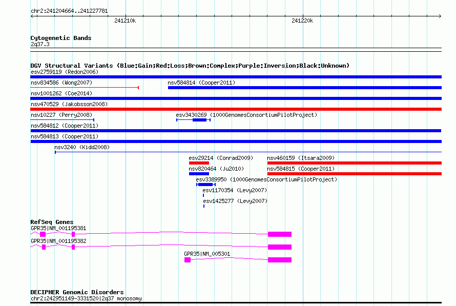Click the right arrow of the ruler
The height and width of the screenshot is (306, 456).
440,16
